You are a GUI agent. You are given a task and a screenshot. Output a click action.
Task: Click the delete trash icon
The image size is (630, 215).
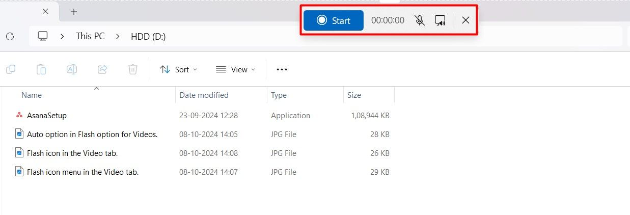[x=133, y=69]
